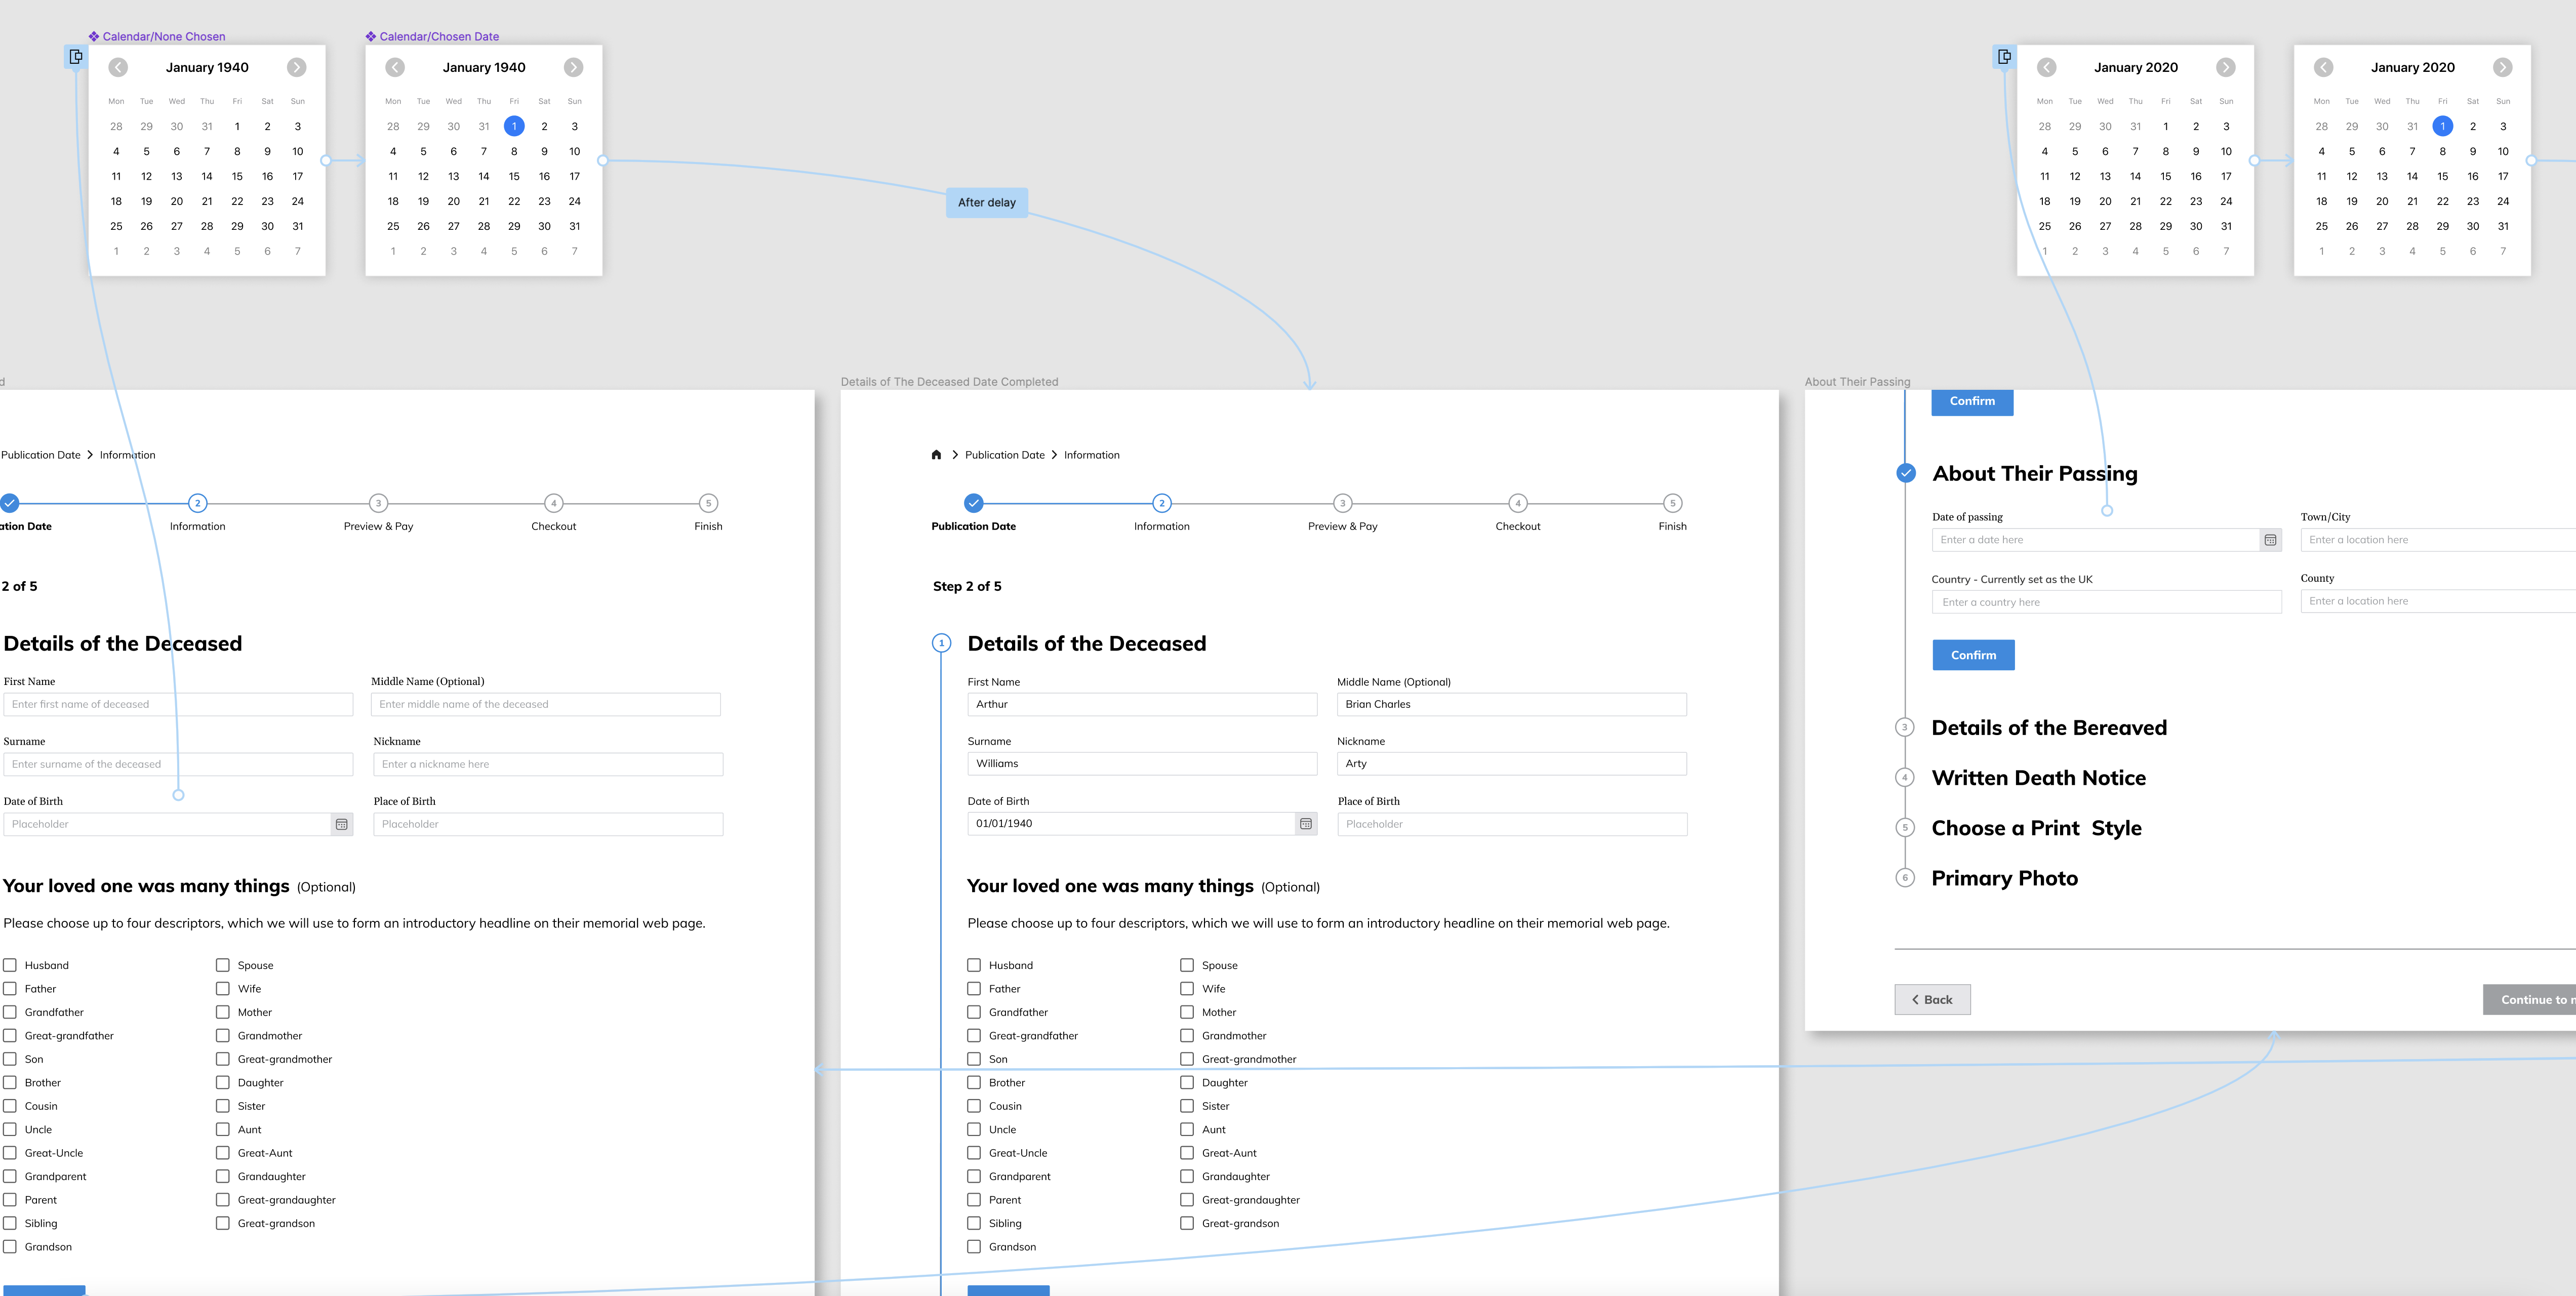2576x1296 pixels.
Task: Check the Husband checkbox in completed form
Action: coord(974,965)
